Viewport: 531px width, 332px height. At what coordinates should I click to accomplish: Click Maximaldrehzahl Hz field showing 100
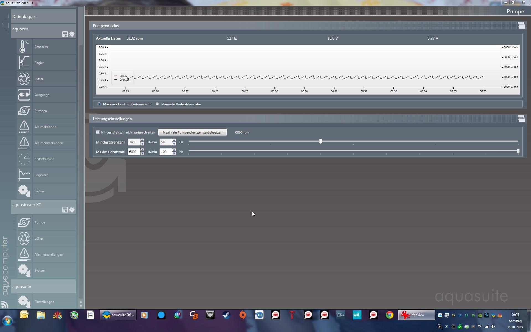pos(166,152)
